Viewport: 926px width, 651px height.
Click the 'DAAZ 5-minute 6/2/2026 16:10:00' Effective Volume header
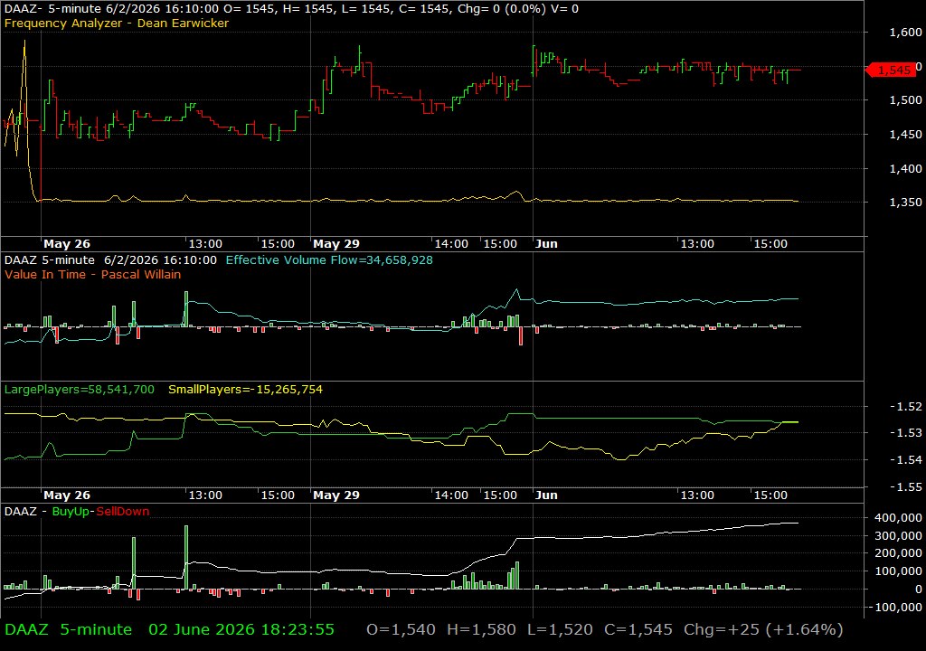pyautogui.click(x=110, y=259)
